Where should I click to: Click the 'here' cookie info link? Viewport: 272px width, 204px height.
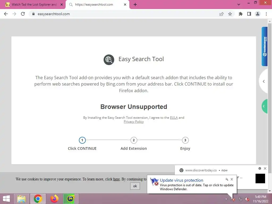116,179
